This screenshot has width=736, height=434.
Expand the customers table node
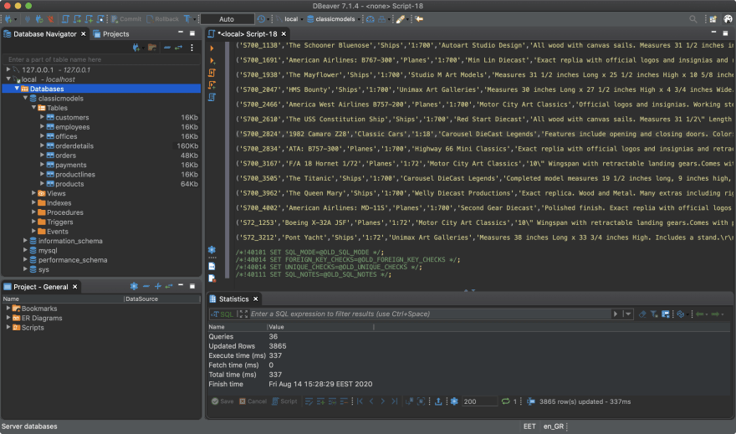[x=43, y=117]
